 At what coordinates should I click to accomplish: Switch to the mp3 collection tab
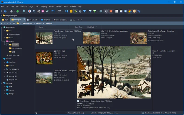(60, 20)
